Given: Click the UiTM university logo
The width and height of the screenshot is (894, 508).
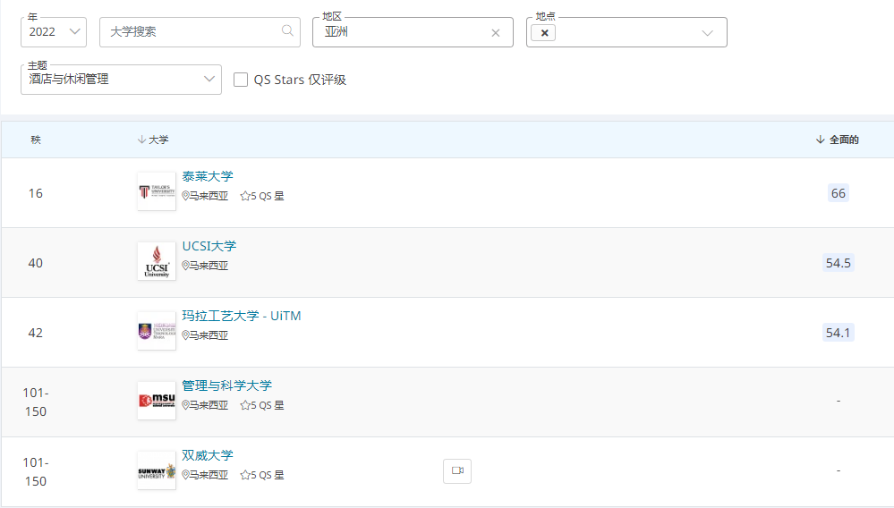Looking at the screenshot, I should point(157,331).
